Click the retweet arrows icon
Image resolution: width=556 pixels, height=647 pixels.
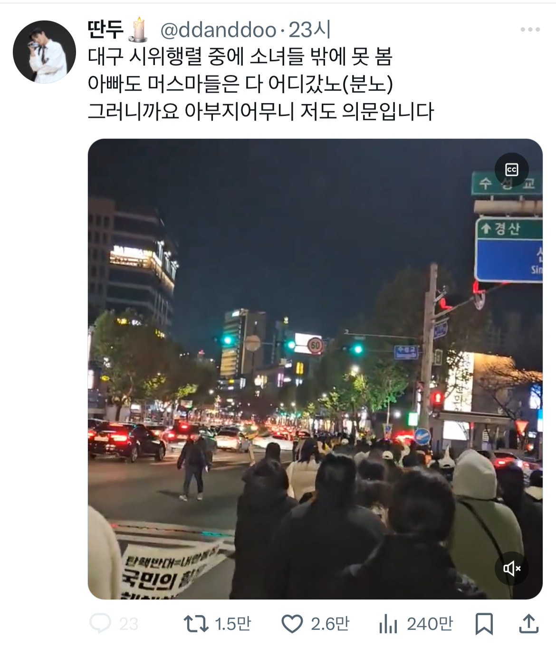pyautogui.click(x=196, y=624)
